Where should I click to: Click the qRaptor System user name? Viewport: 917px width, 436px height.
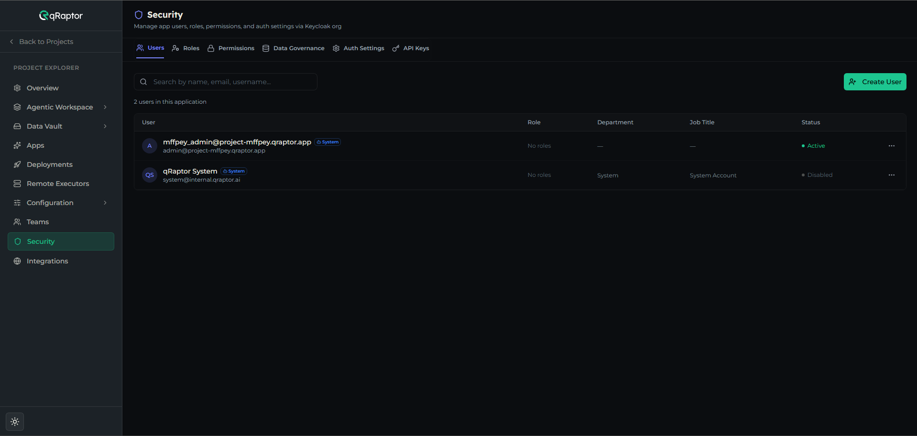pyautogui.click(x=190, y=171)
